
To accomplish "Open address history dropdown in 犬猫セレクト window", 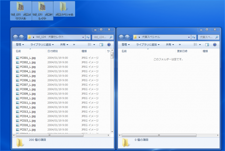I will pyautogui.click(x=83, y=37).
